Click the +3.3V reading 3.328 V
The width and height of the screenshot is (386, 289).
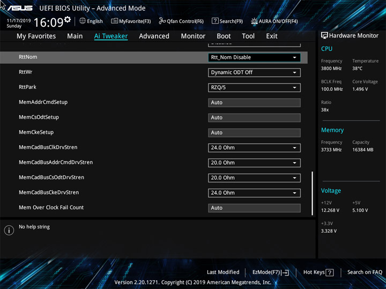click(x=329, y=231)
